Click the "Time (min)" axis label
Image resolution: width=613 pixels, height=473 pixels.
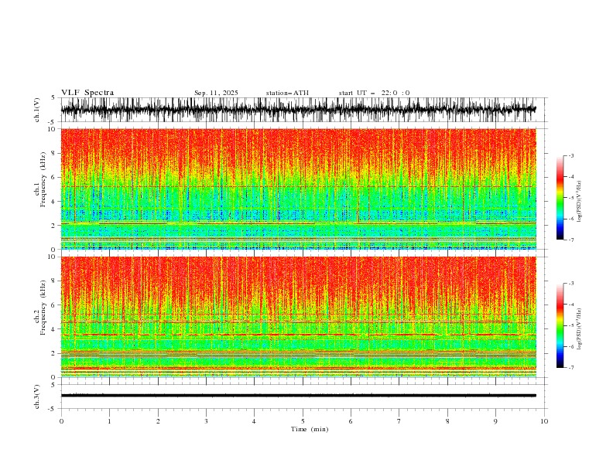click(310, 429)
